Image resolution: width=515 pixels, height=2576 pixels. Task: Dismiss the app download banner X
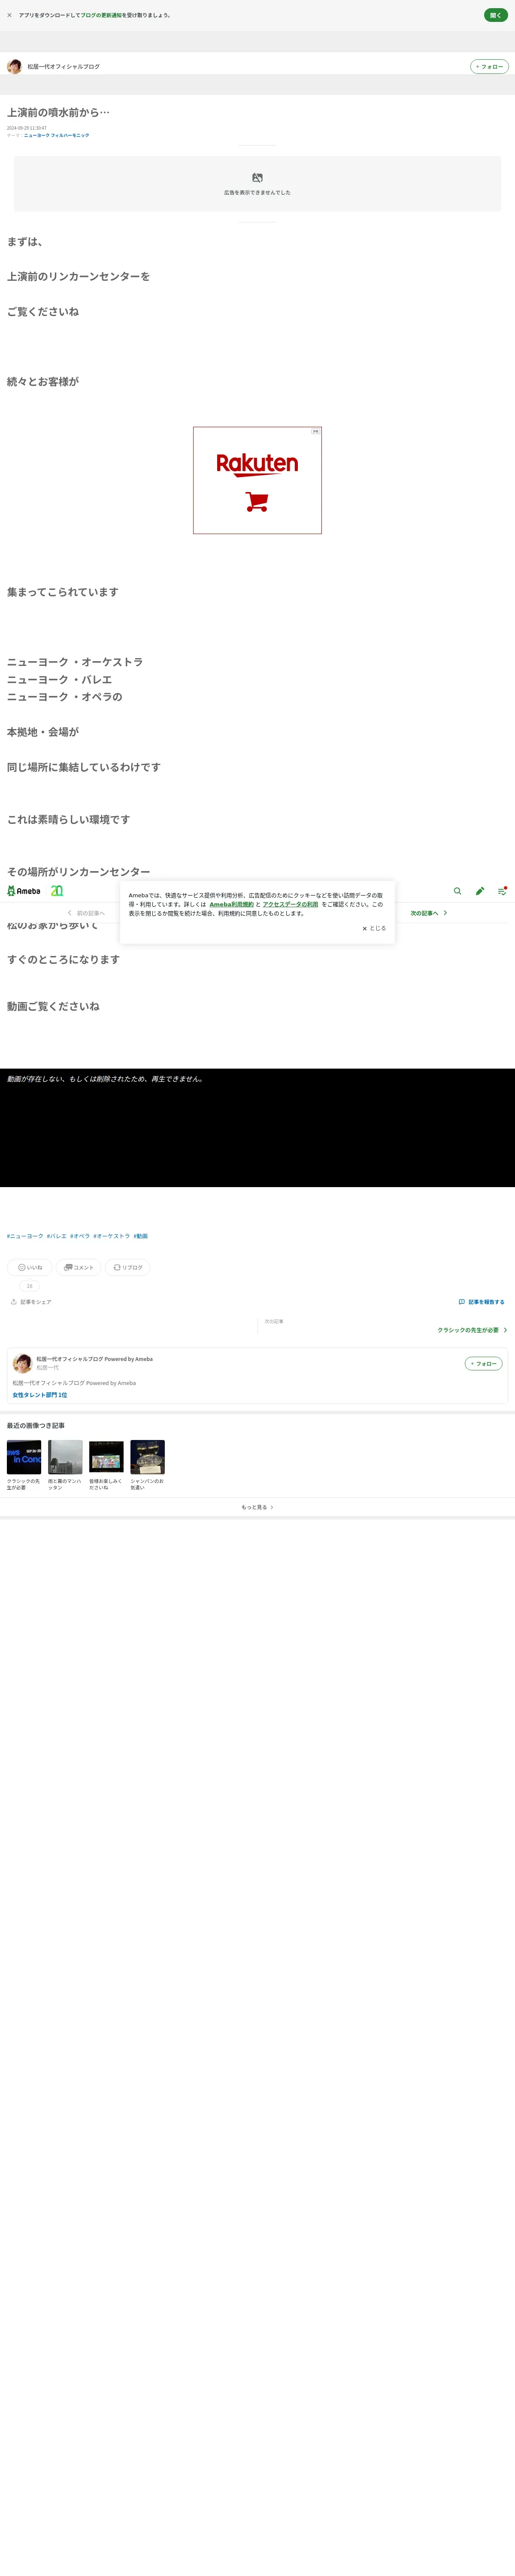click(x=9, y=15)
